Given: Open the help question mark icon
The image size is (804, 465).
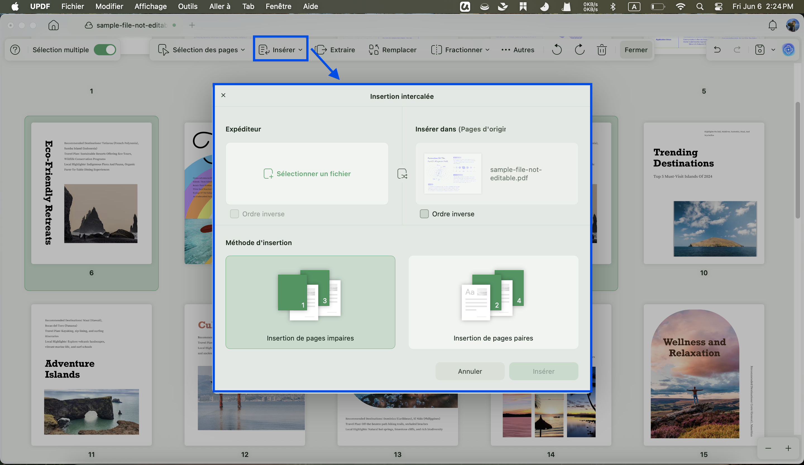Looking at the screenshot, I should (x=15, y=50).
